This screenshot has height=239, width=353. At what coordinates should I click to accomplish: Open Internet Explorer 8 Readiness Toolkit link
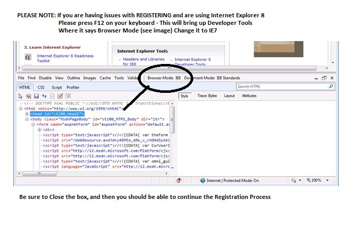point(65,58)
